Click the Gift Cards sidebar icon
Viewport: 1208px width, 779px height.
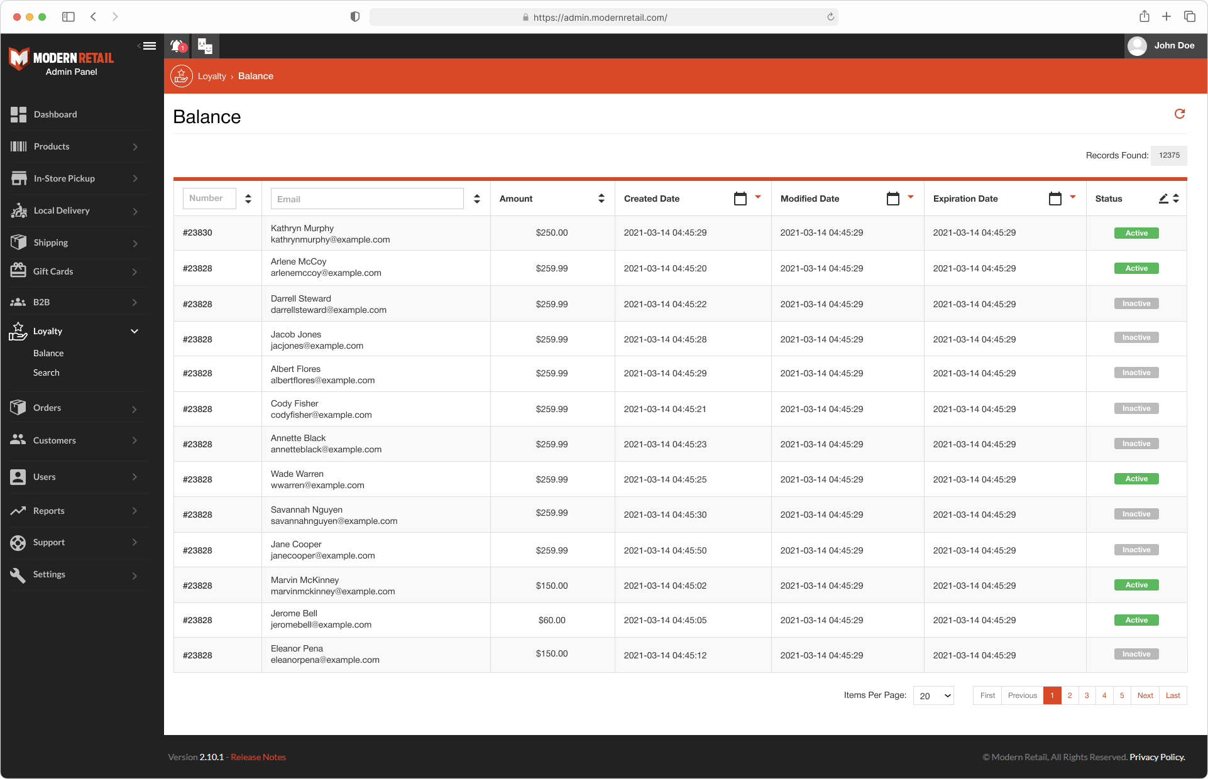18,271
